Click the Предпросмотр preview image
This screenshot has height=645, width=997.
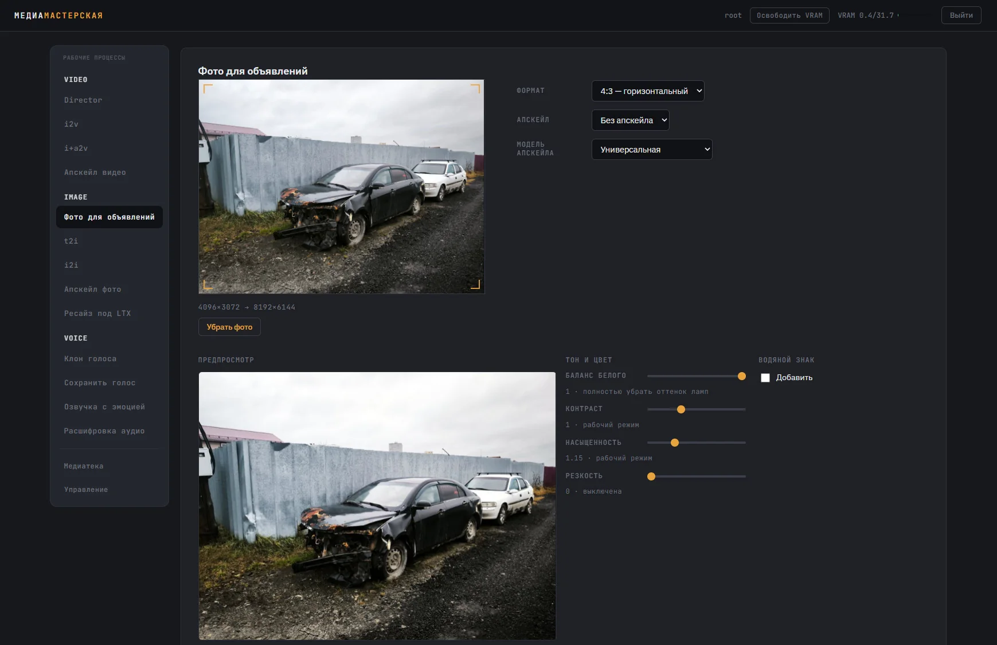(377, 506)
